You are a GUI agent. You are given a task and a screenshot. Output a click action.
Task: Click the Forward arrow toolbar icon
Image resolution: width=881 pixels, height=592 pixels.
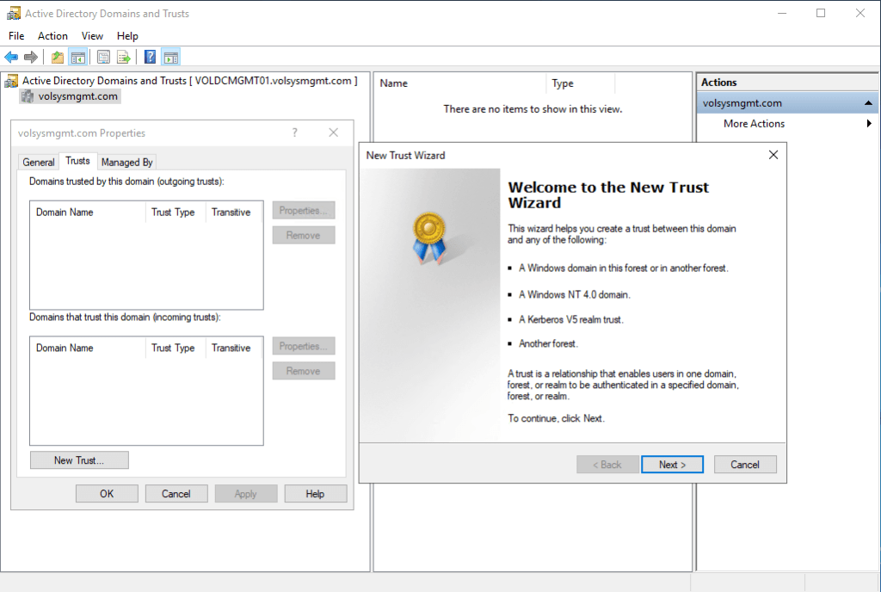31,58
